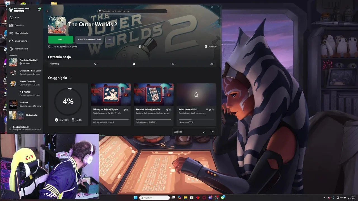358x201 pixels.
Task: Click the taskbar search box Wyszukaj
Action: (154, 198)
